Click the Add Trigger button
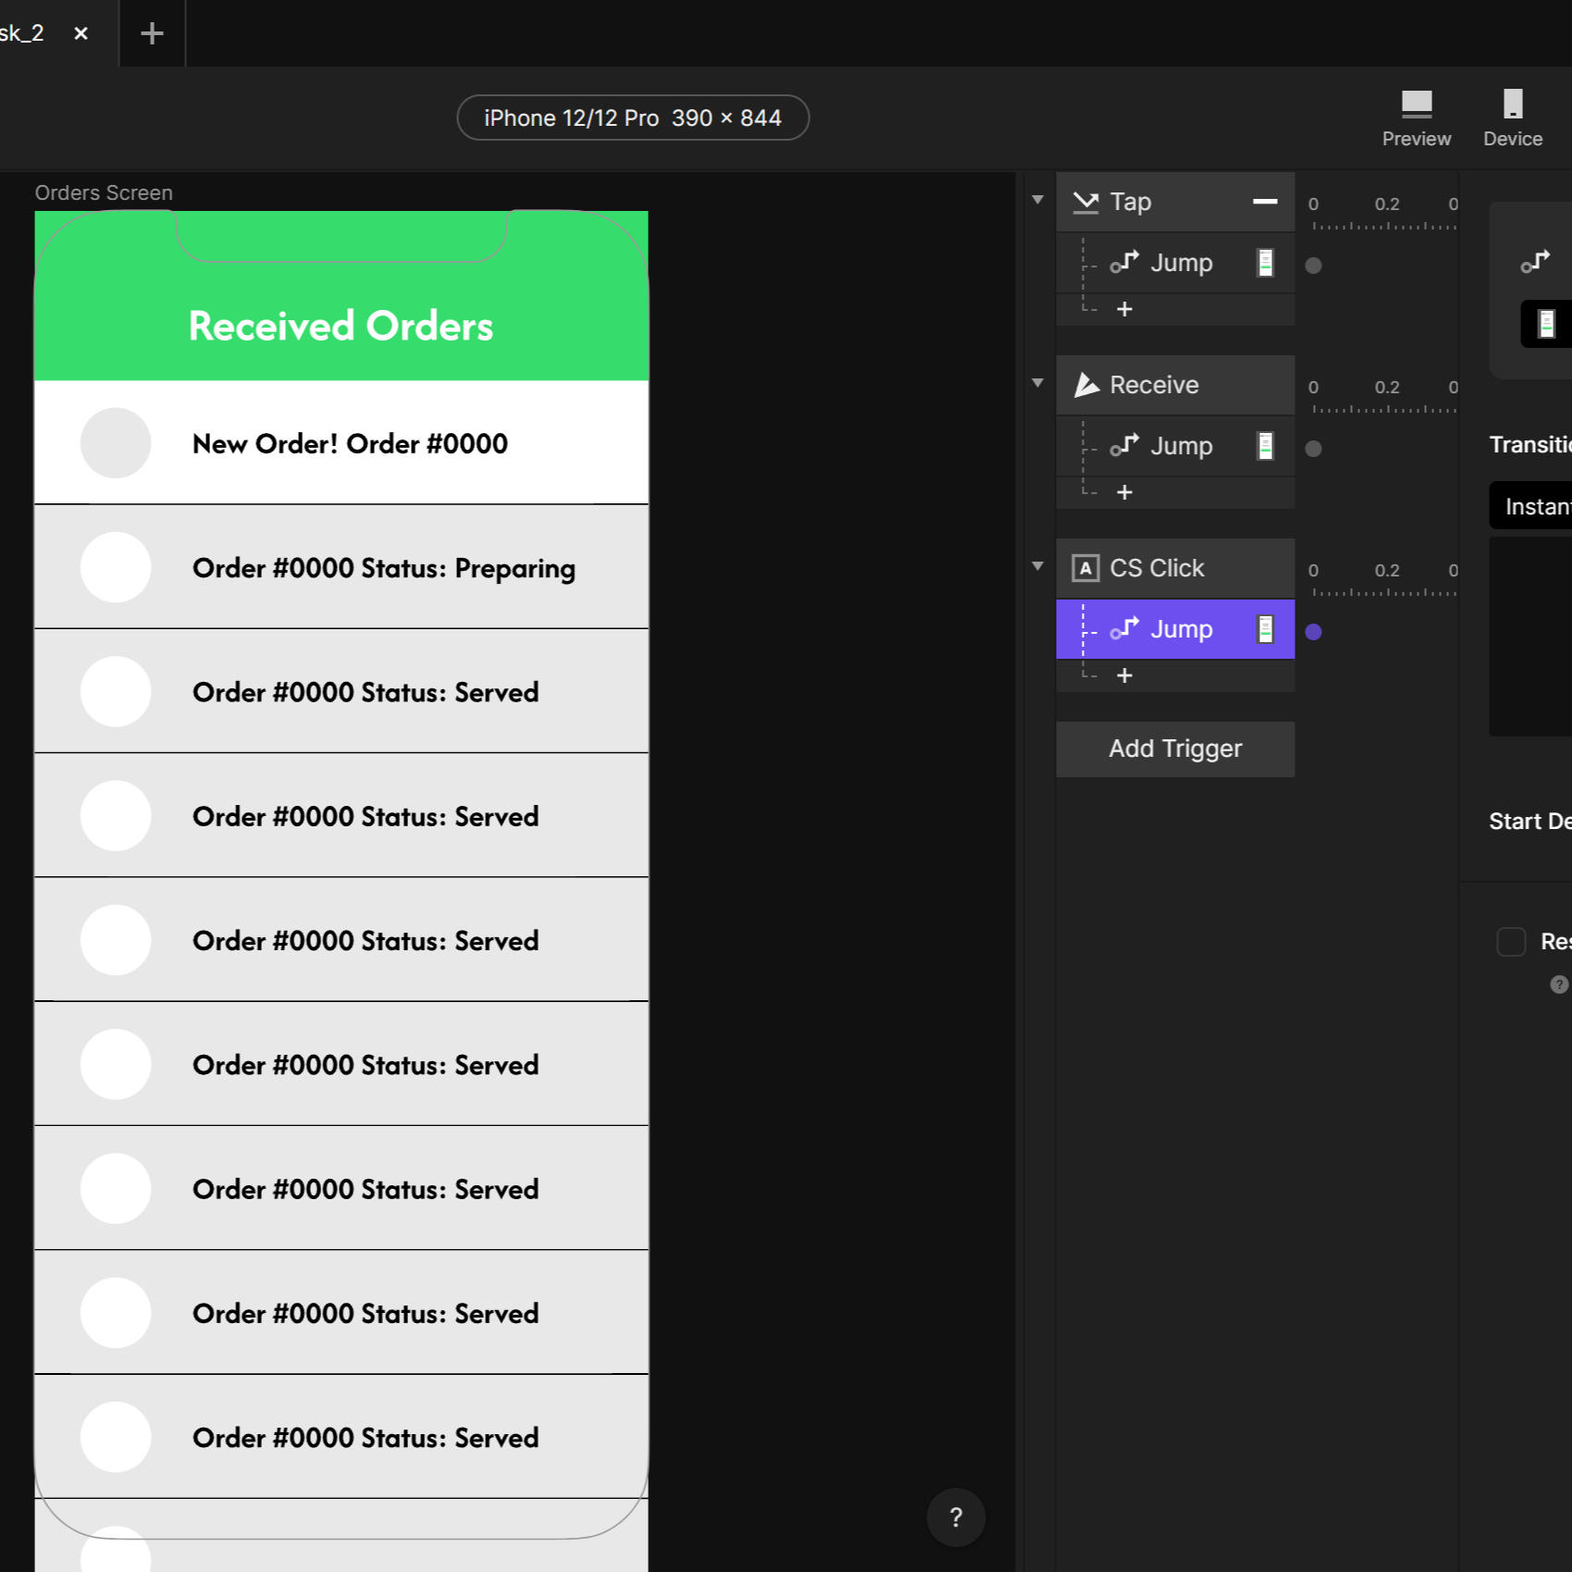This screenshot has width=1572, height=1572. (1175, 749)
